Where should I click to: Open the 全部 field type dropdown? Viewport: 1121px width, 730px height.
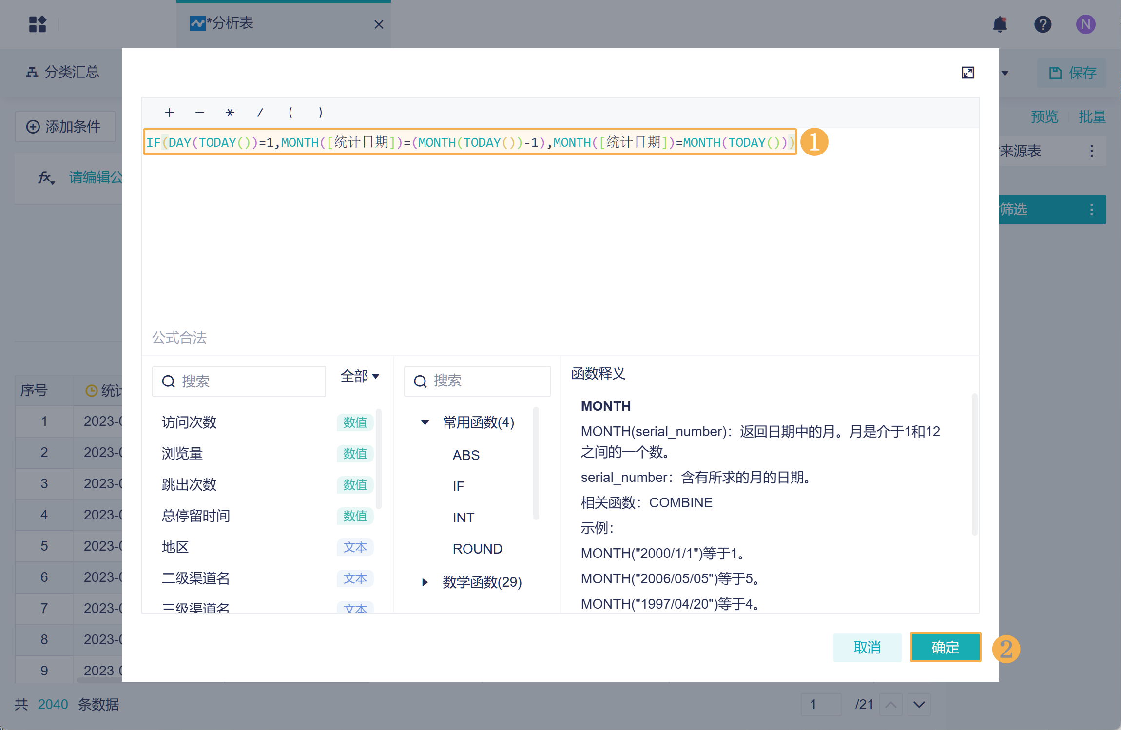(360, 376)
